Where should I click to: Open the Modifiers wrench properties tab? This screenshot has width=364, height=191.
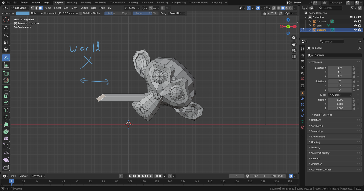(303, 99)
